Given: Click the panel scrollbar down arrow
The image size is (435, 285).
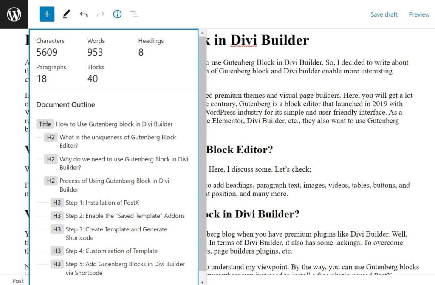Looking at the screenshot, I should click(203, 282).
